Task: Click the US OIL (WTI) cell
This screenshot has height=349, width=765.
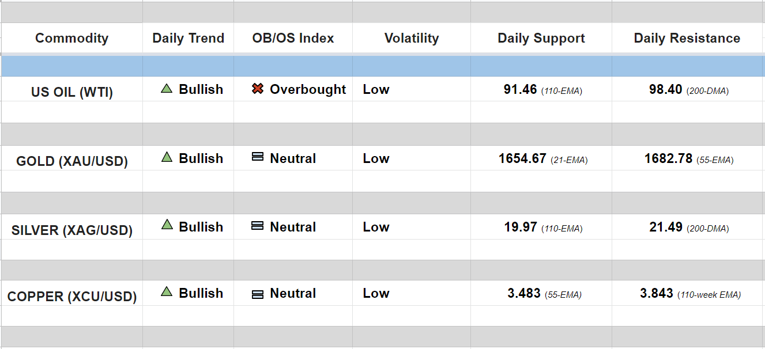Action: pos(71,92)
